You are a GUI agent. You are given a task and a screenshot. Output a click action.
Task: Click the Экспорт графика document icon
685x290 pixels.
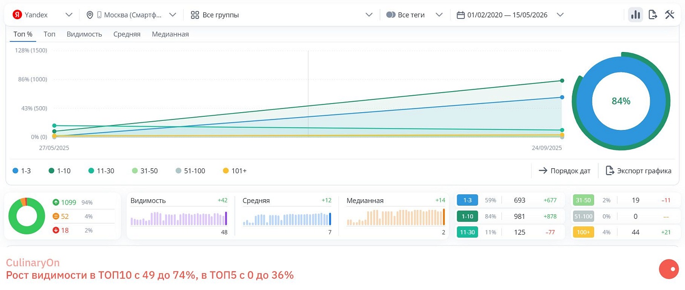(x=610, y=171)
